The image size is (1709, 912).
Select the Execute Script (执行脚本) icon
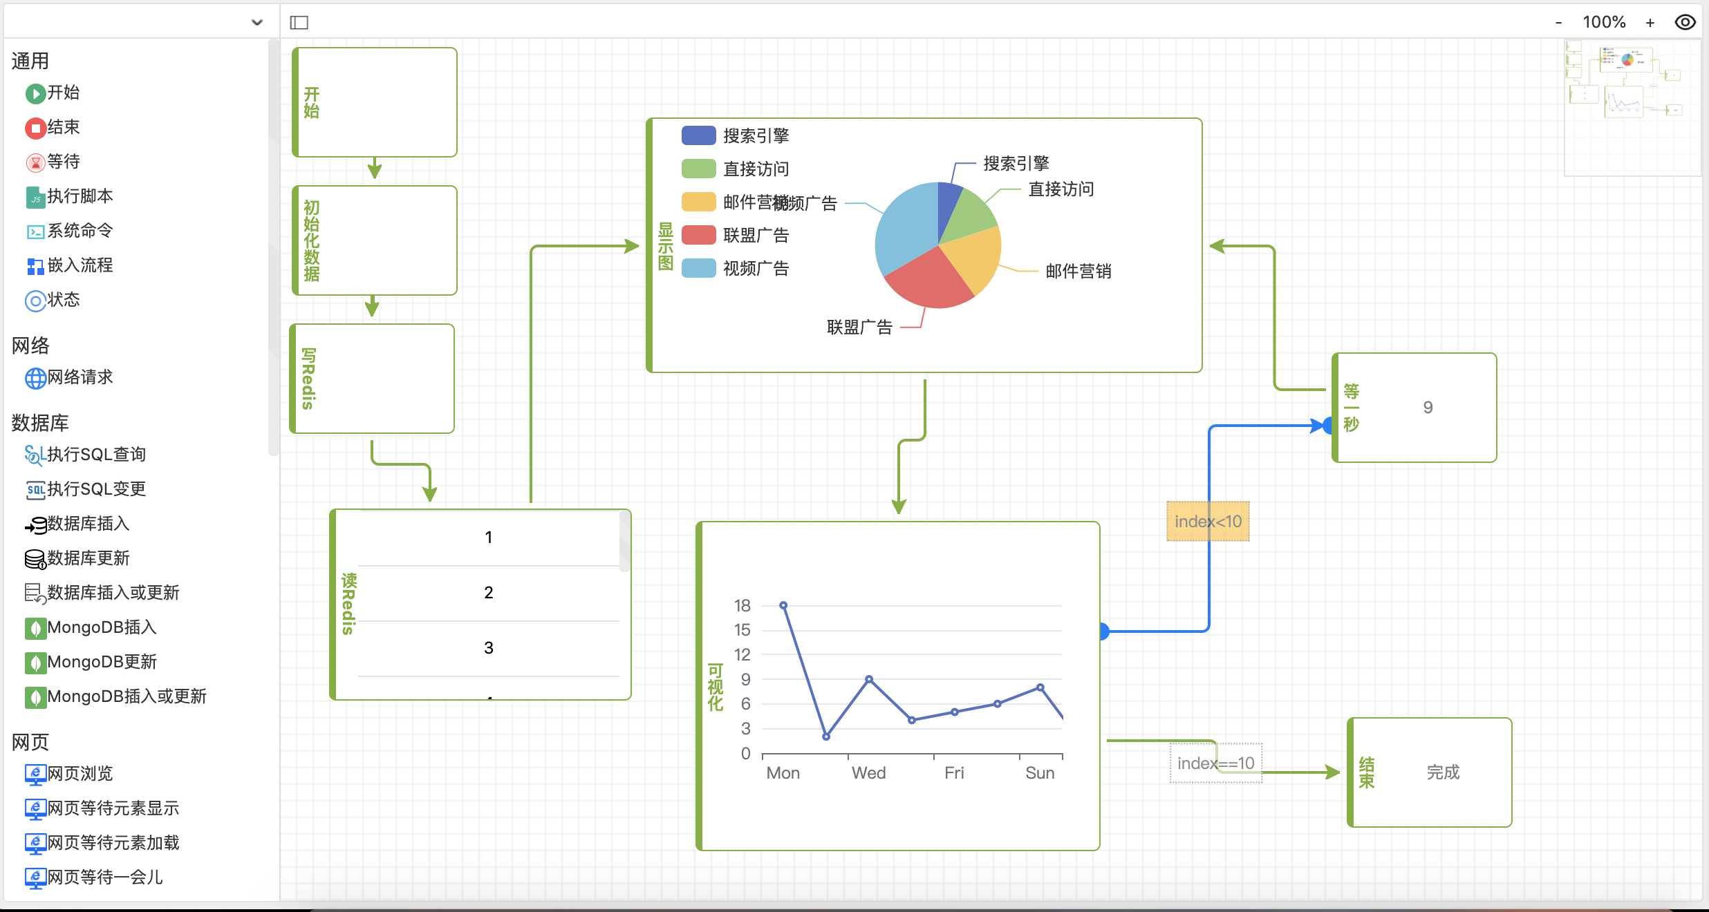pyautogui.click(x=35, y=198)
